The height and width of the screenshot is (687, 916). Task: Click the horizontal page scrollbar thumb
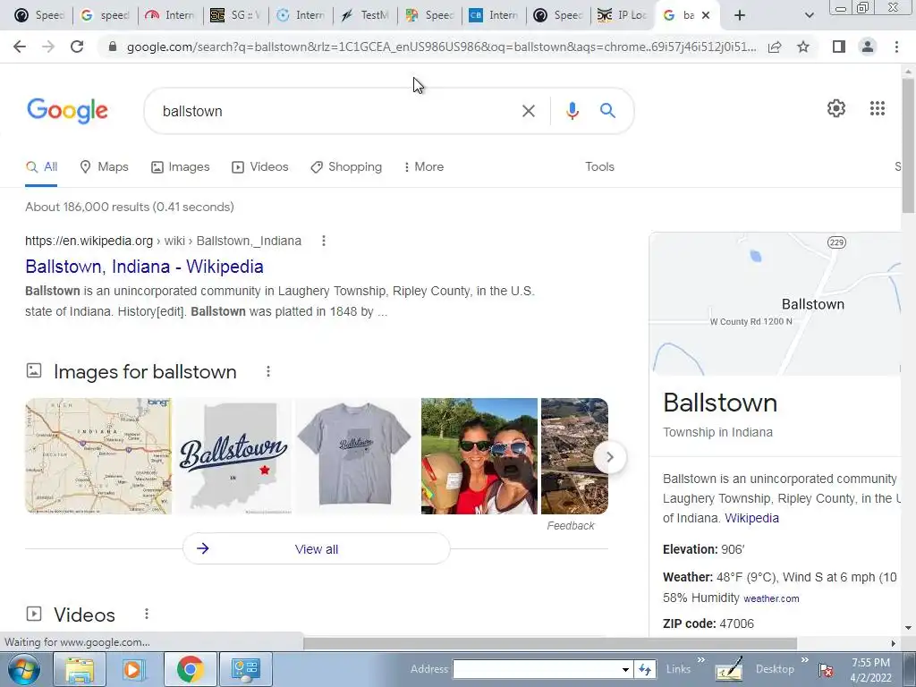pos(550,643)
